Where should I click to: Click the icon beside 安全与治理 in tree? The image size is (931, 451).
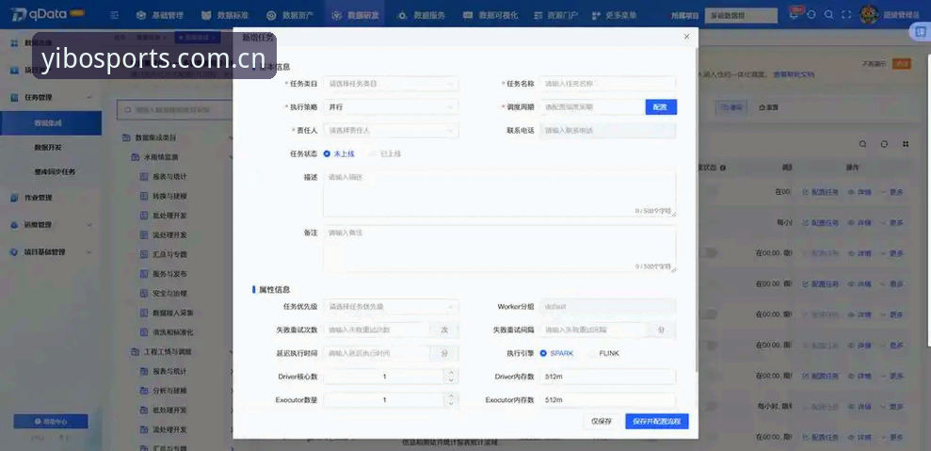pyautogui.click(x=144, y=293)
